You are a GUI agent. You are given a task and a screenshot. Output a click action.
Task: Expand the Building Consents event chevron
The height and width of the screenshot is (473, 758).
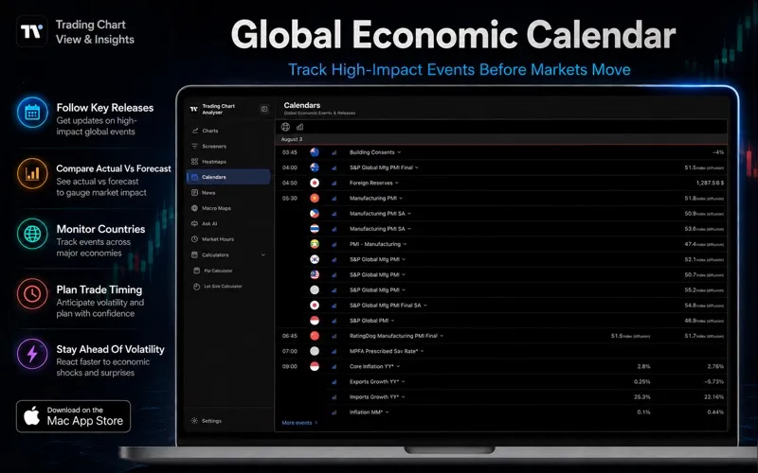click(399, 152)
